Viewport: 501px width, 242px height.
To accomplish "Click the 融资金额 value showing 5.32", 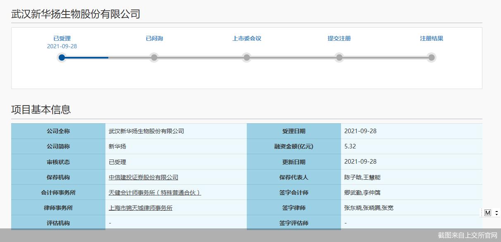I will (x=350, y=146).
